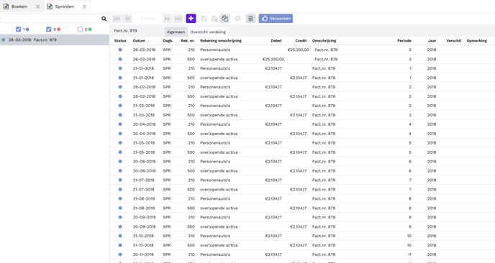Image resolution: width=495 pixels, height=263 pixels.
Task: Click the credit amount €25.250,00
Action: (299, 50)
